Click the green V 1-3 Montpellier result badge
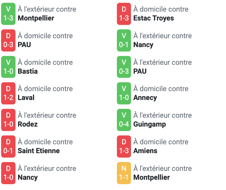 pos(8,14)
